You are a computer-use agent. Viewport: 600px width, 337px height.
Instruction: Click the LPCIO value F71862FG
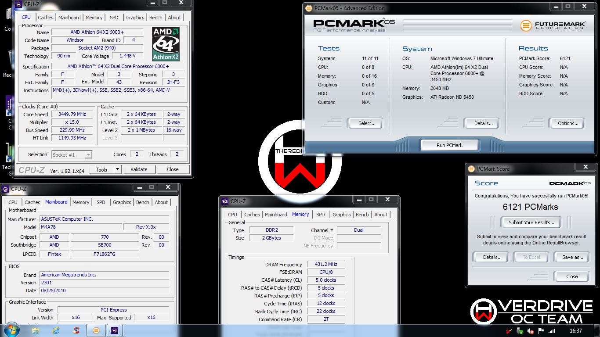point(105,254)
